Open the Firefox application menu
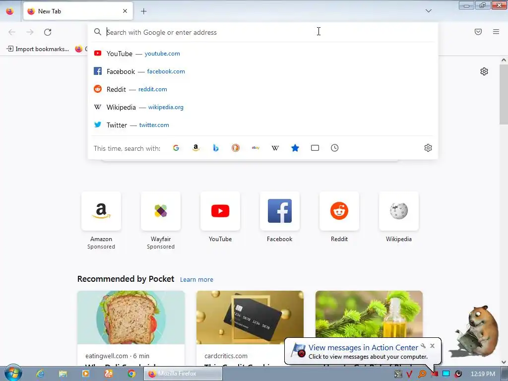The image size is (508, 381). coord(496,32)
